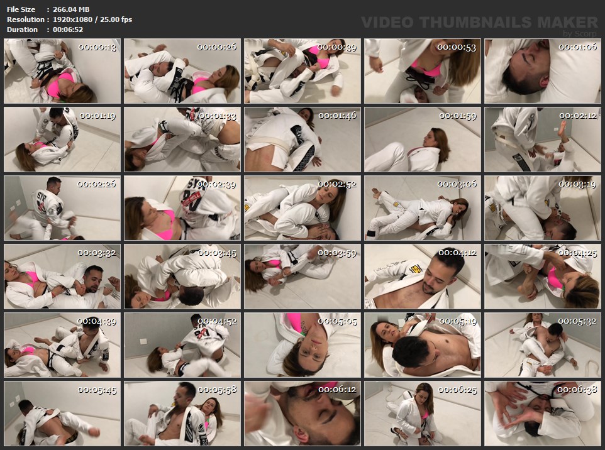This screenshot has height=450, width=605.
Task: Choose the frame at 00:05:58
Action: tap(182, 414)
